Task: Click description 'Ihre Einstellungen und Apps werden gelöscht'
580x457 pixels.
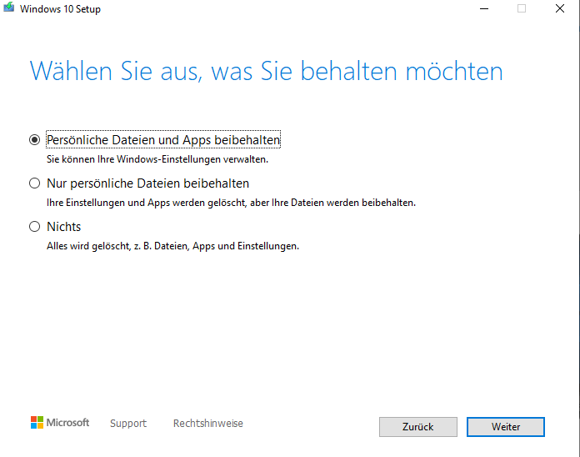Action: (146, 203)
